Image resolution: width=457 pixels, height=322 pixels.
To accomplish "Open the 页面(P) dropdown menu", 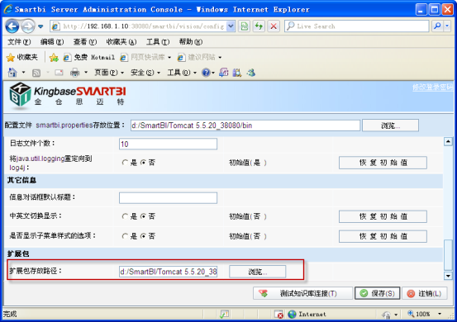I will (x=109, y=72).
